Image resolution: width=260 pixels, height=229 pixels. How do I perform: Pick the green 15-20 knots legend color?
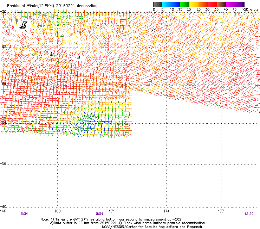[x=185, y=4]
